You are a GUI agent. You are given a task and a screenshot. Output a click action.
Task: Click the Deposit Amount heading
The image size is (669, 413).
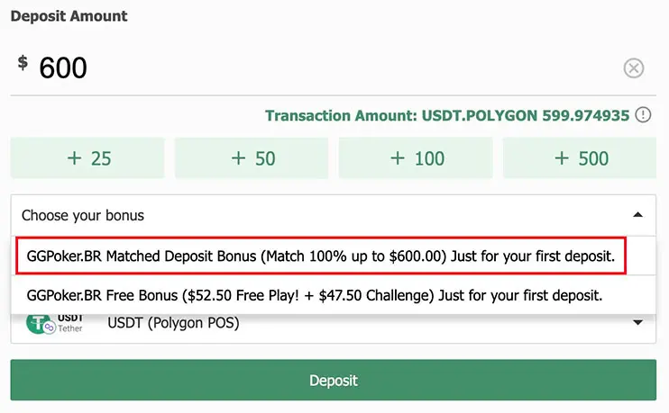tap(69, 16)
